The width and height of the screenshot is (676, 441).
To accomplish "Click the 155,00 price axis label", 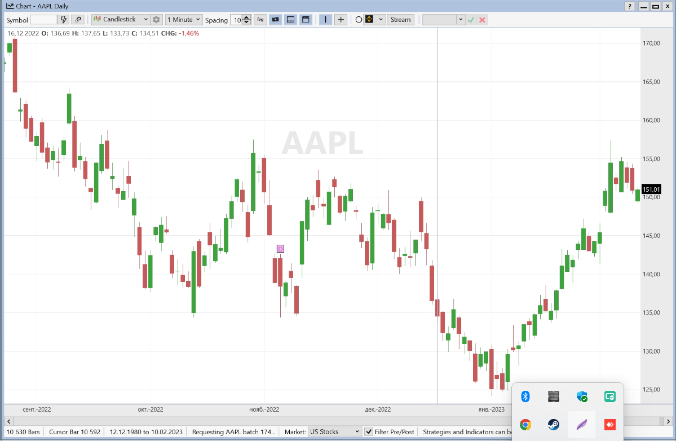I will [x=651, y=158].
